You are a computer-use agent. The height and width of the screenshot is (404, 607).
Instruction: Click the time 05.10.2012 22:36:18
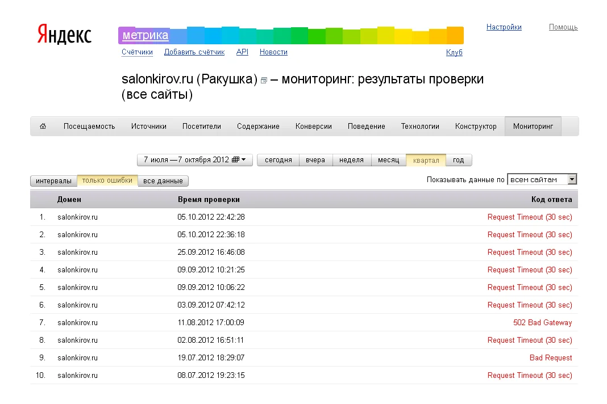(x=211, y=235)
